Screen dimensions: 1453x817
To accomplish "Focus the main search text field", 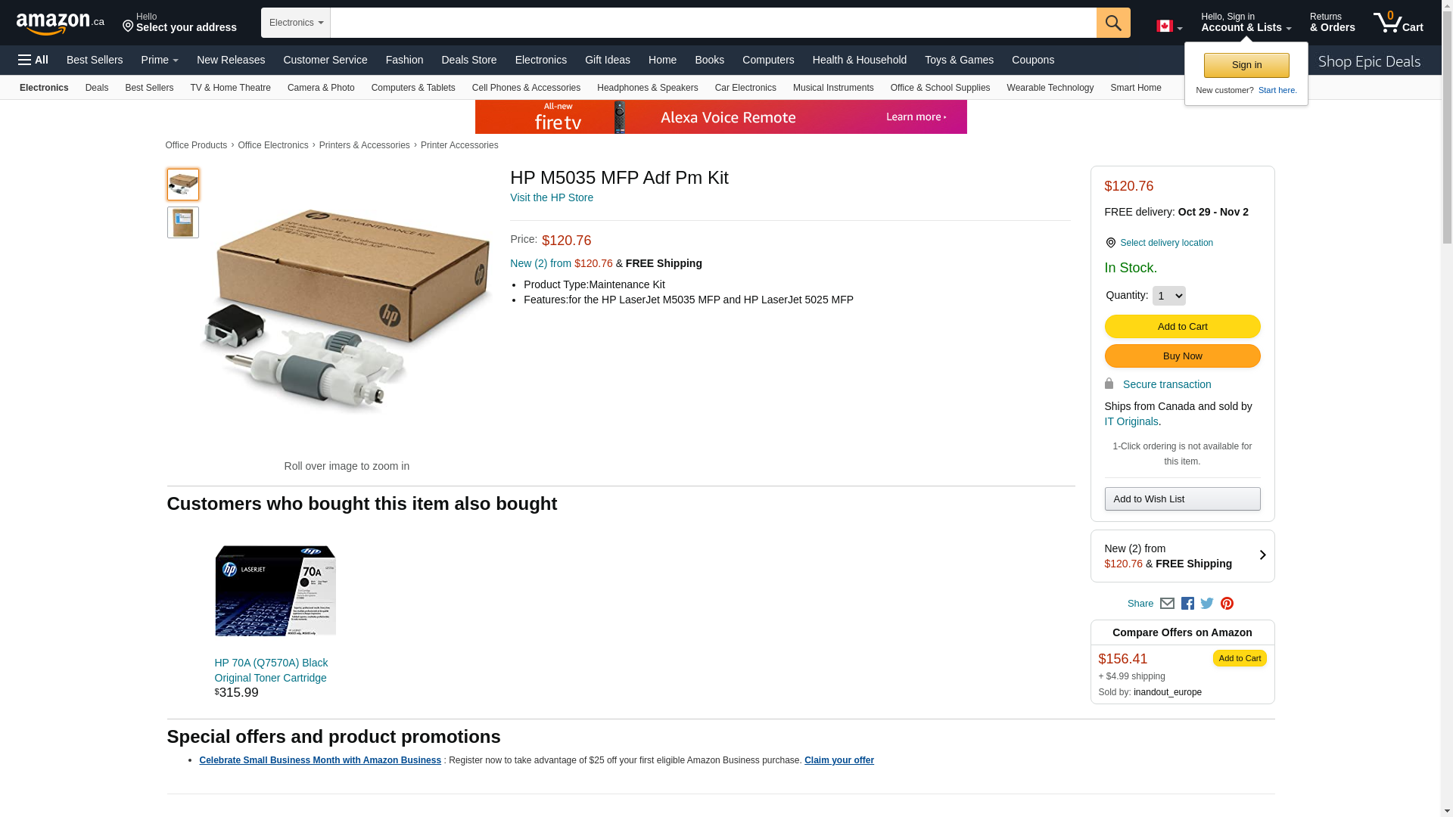I will (713, 23).
